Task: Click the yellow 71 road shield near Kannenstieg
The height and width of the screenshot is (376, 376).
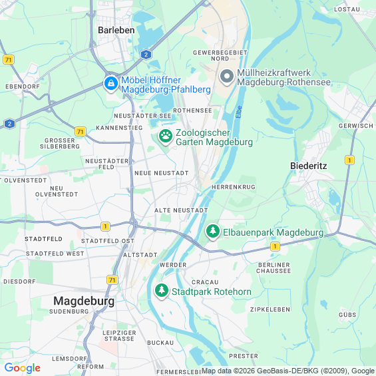Action: (81, 132)
